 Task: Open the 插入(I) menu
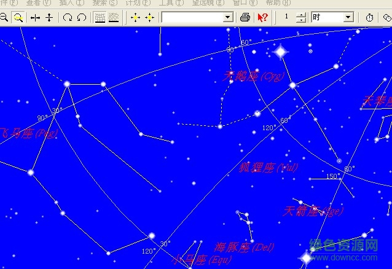tap(72, 2)
